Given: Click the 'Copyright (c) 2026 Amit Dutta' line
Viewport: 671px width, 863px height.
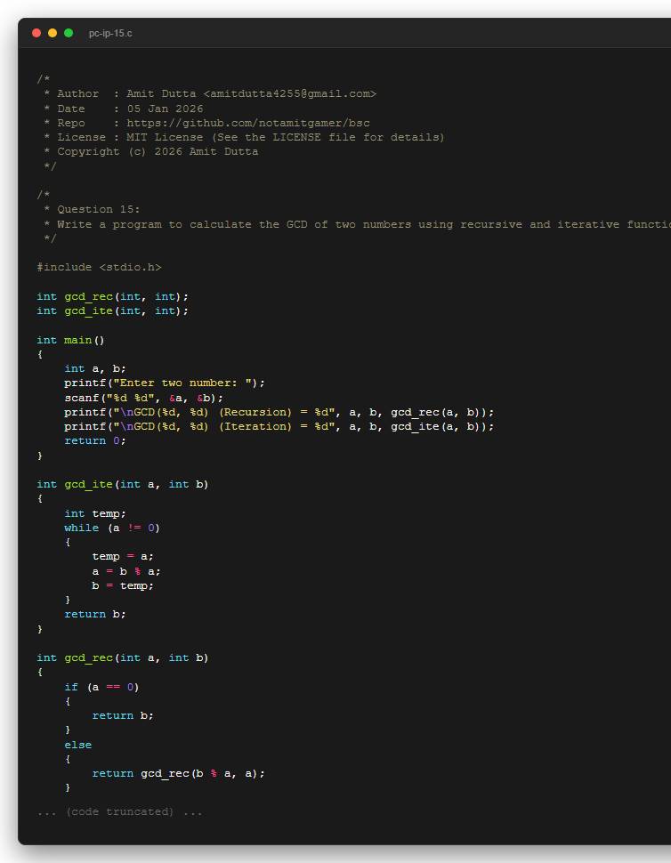Looking at the screenshot, I should click(150, 151).
